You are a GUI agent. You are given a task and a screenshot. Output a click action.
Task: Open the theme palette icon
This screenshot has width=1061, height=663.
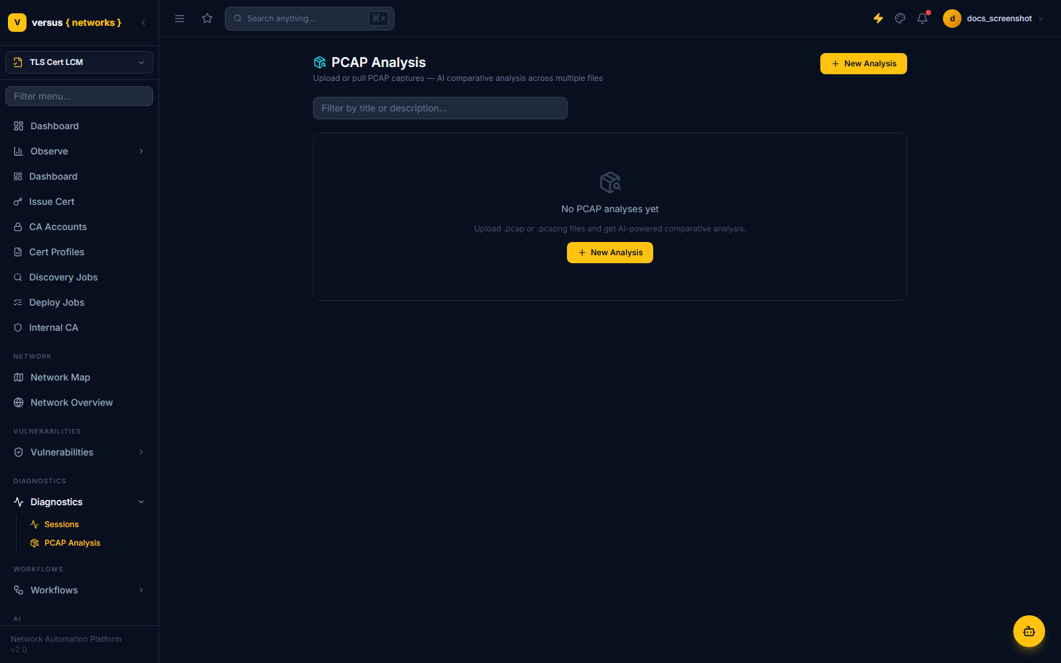[x=900, y=19]
